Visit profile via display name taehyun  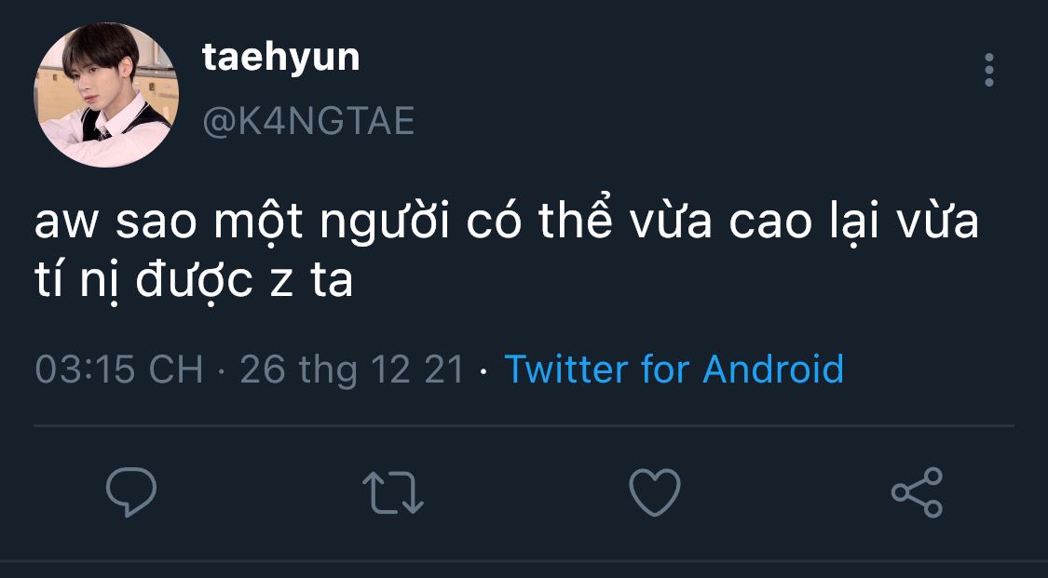[x=280, y=58]
